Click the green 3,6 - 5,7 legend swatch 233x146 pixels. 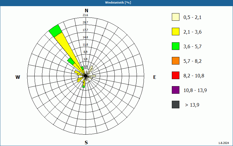click(x=176, y=46)
